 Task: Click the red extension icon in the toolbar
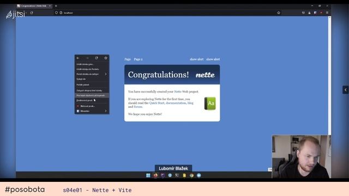click(321, 13)
